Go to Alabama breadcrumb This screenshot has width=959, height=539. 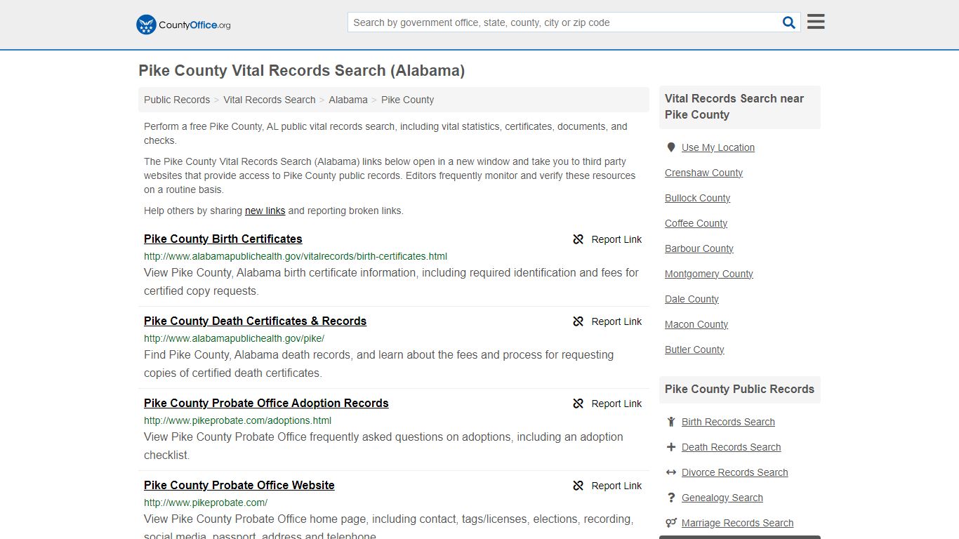pyautogui.click(x=348, y=100)
